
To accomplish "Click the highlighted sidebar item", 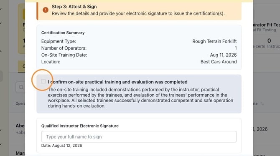I will 1,76.
